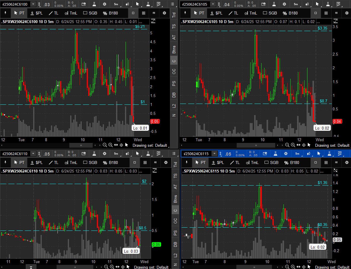Expand symbol dropdown for 250624C6100

[x=33, y=4]
